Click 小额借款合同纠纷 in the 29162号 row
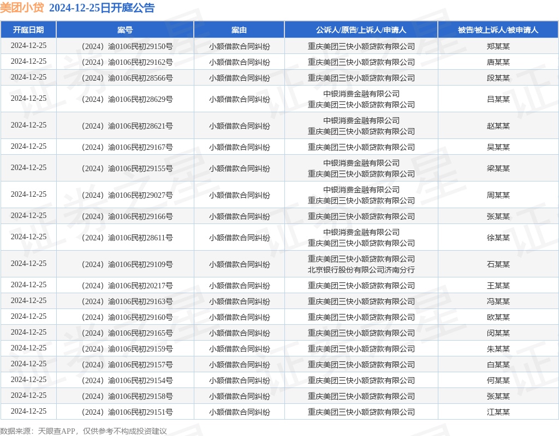Screen dimensions: 559x436 click(239, 62)
